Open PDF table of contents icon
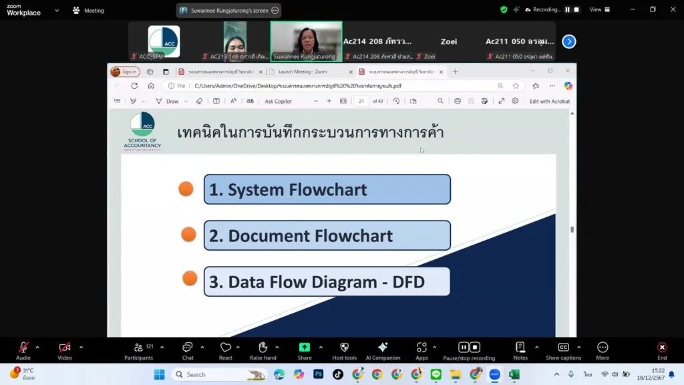The height and width of the screenshot is (385, 684). pyautogui.click(x=117, y=102)
